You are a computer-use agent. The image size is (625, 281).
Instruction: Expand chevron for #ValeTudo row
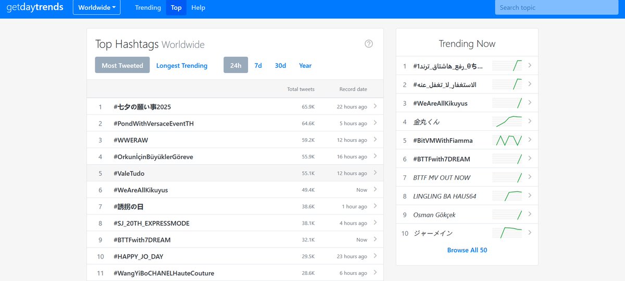[x=376, y=173]
